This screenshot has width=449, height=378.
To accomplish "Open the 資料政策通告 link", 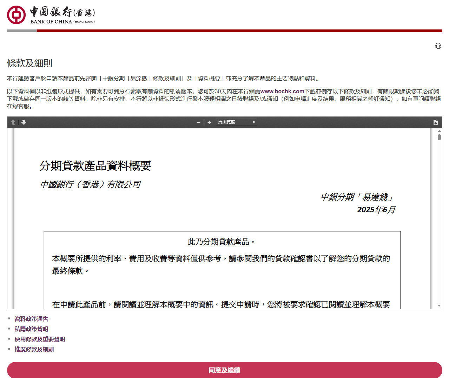I will point(31,319).
